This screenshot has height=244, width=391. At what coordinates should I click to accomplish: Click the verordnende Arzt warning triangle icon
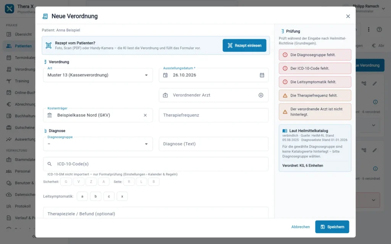[x=285, y=112]
